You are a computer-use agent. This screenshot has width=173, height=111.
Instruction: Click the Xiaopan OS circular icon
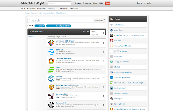tap(51, 105)
